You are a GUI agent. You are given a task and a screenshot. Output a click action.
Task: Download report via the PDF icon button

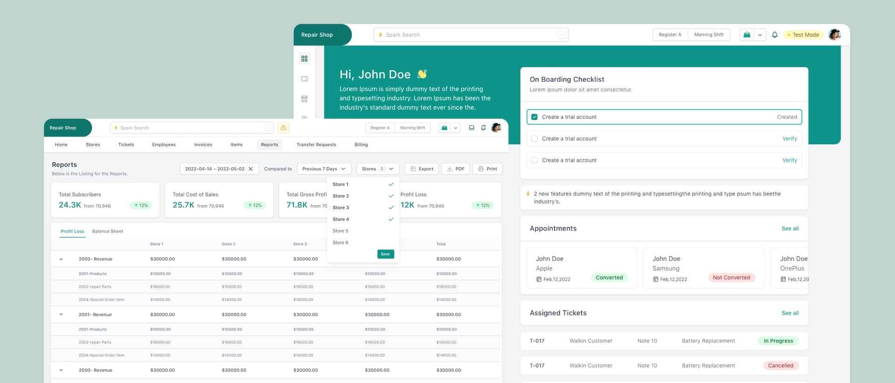click(x=455, y=169)
